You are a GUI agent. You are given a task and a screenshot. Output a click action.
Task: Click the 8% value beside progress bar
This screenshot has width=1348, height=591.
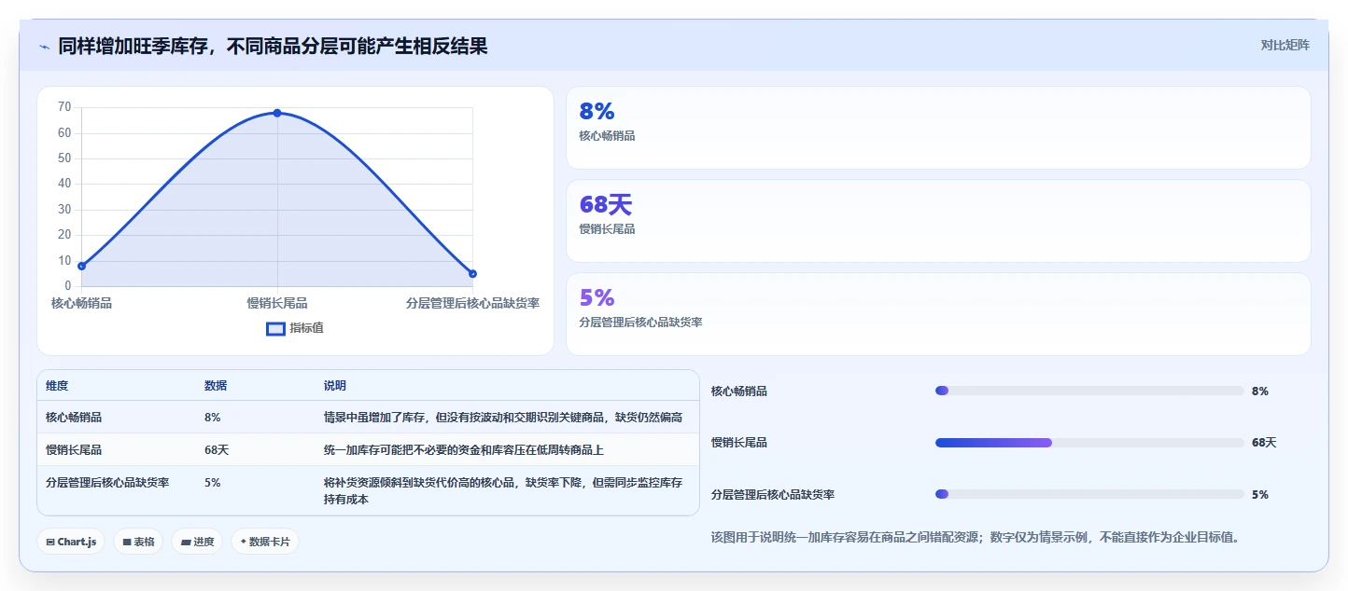point(1260,391)
